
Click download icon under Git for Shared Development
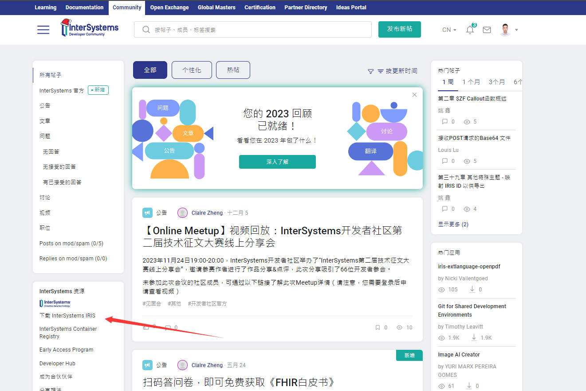click(x=474, y=337)
